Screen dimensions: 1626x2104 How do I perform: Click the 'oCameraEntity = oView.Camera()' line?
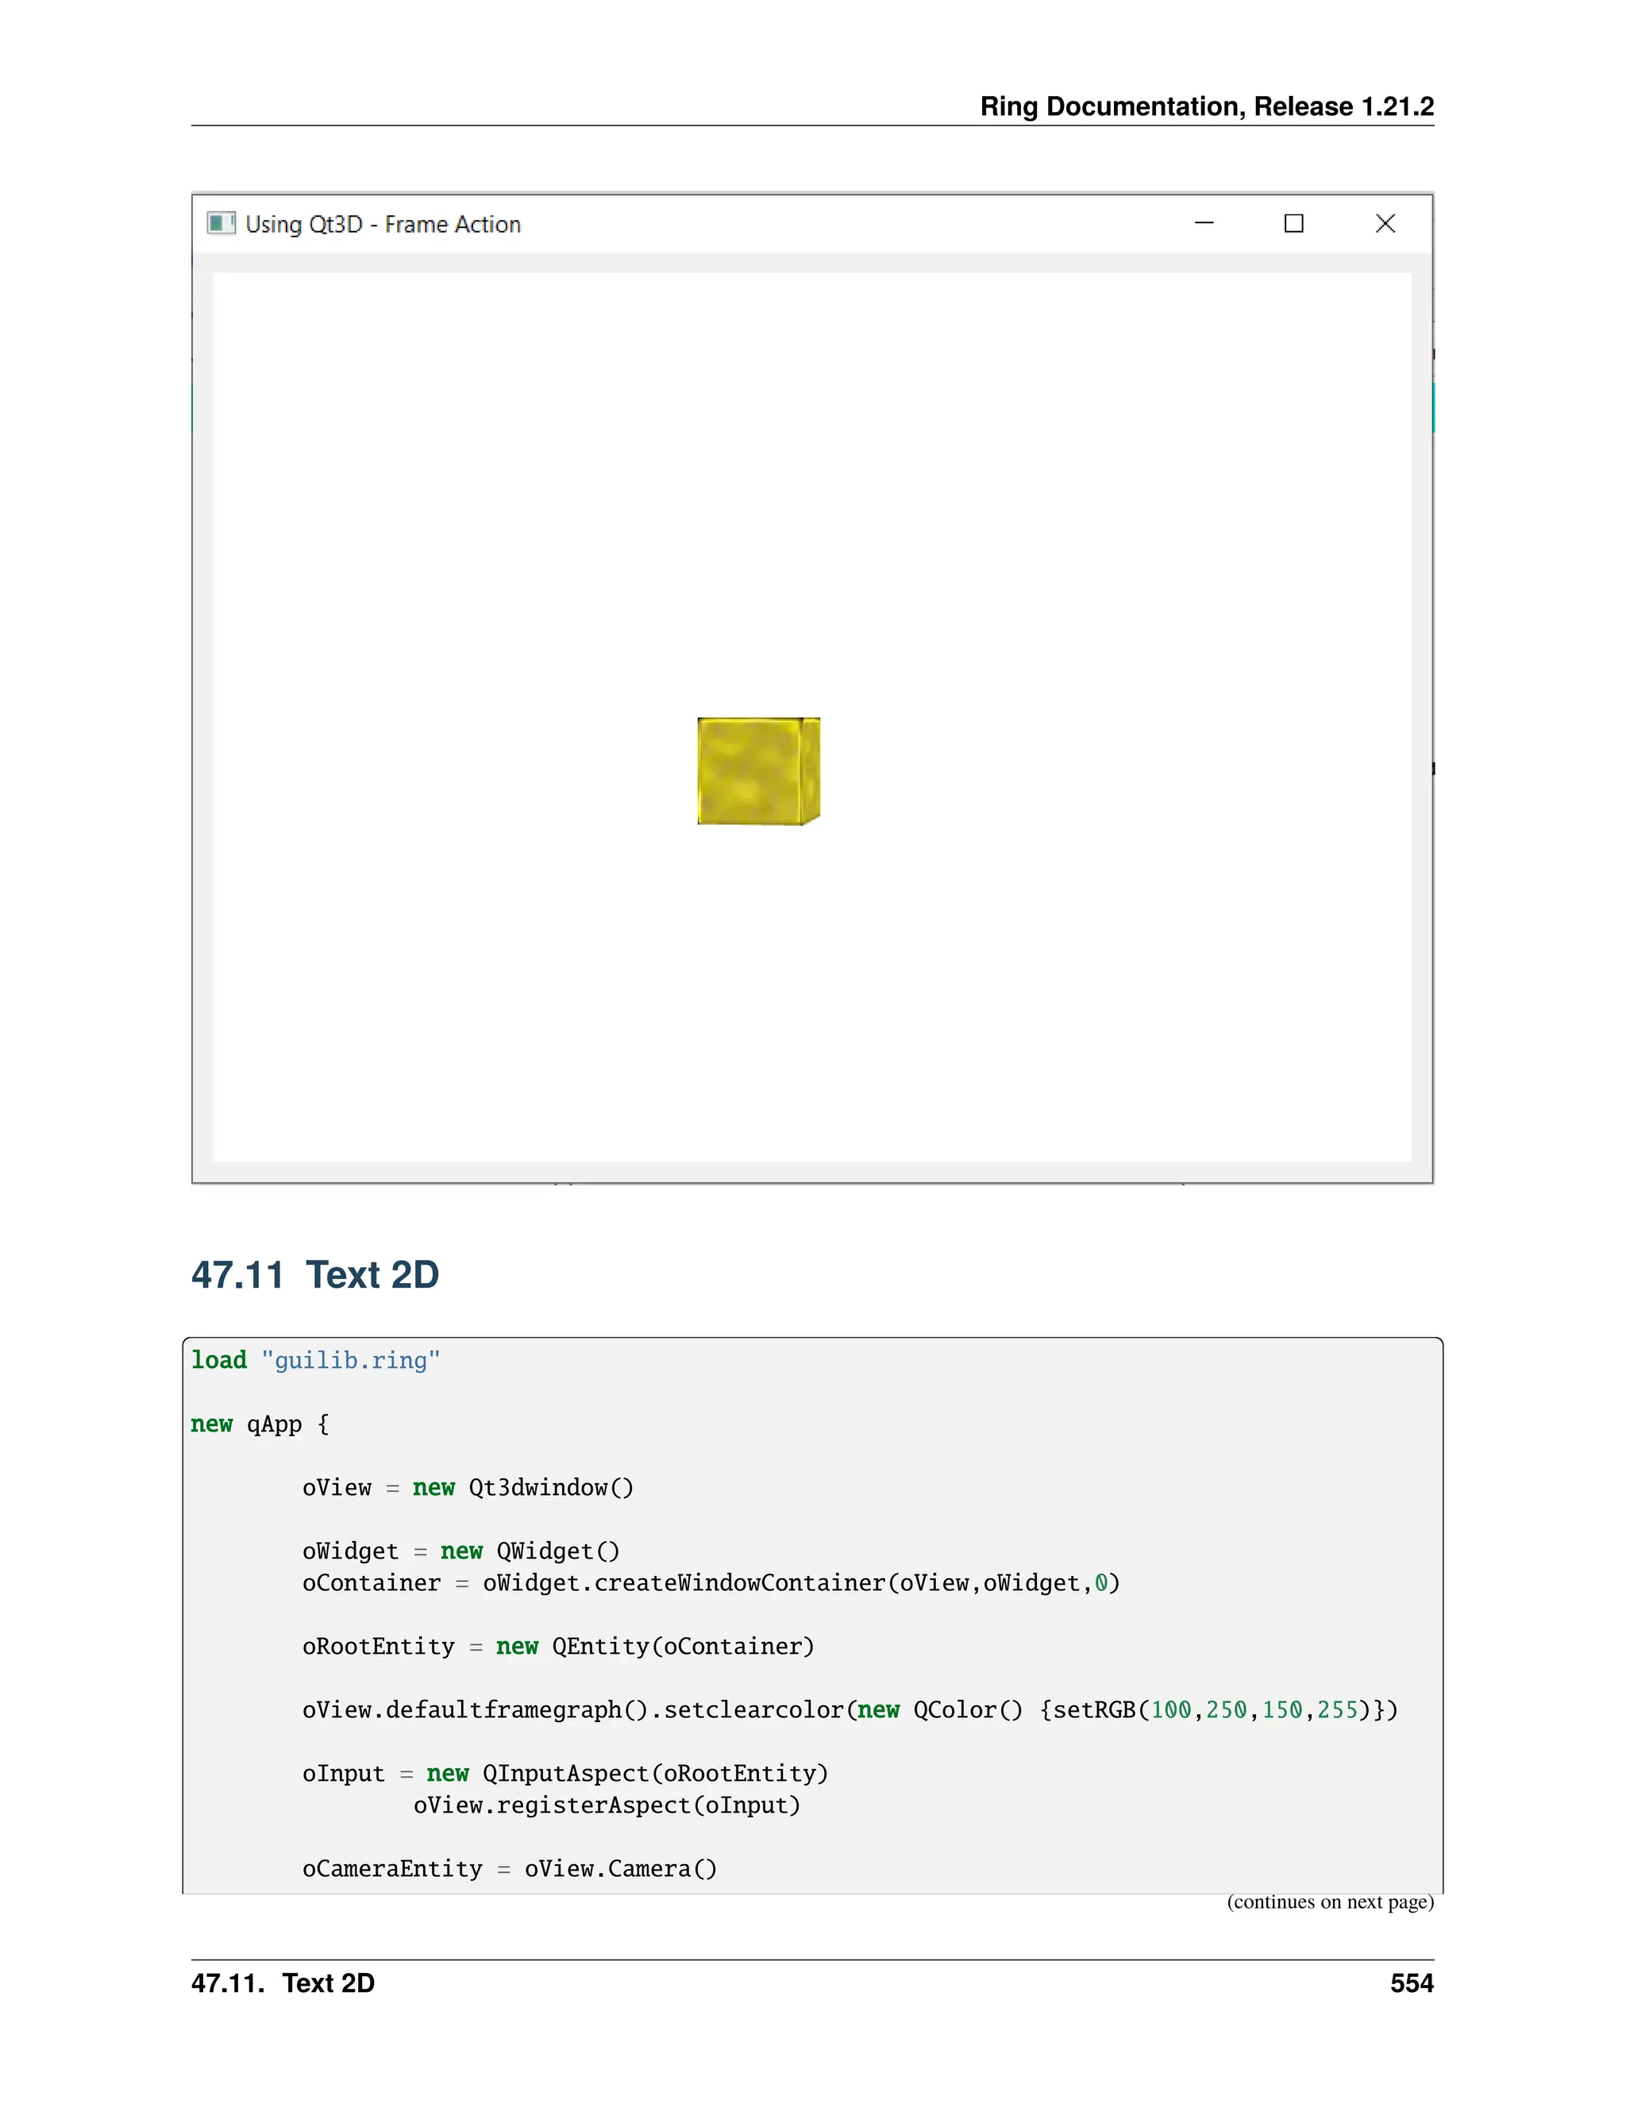509,1869
